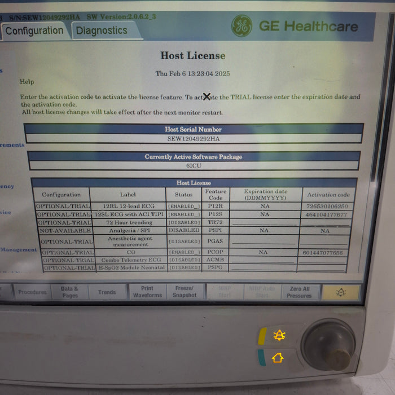Select activation code 464104177677
395x395 pixels.
326,214
